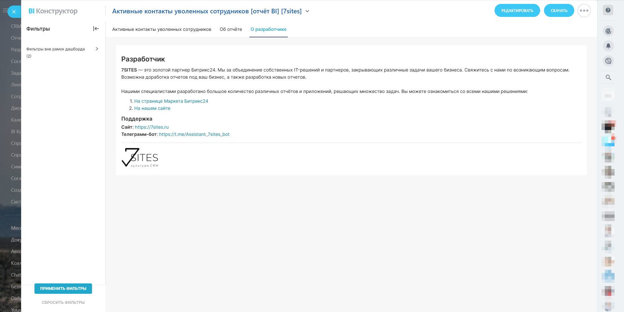Click the Фильтры panel heading
624x312 pixels.
[38, 29]
